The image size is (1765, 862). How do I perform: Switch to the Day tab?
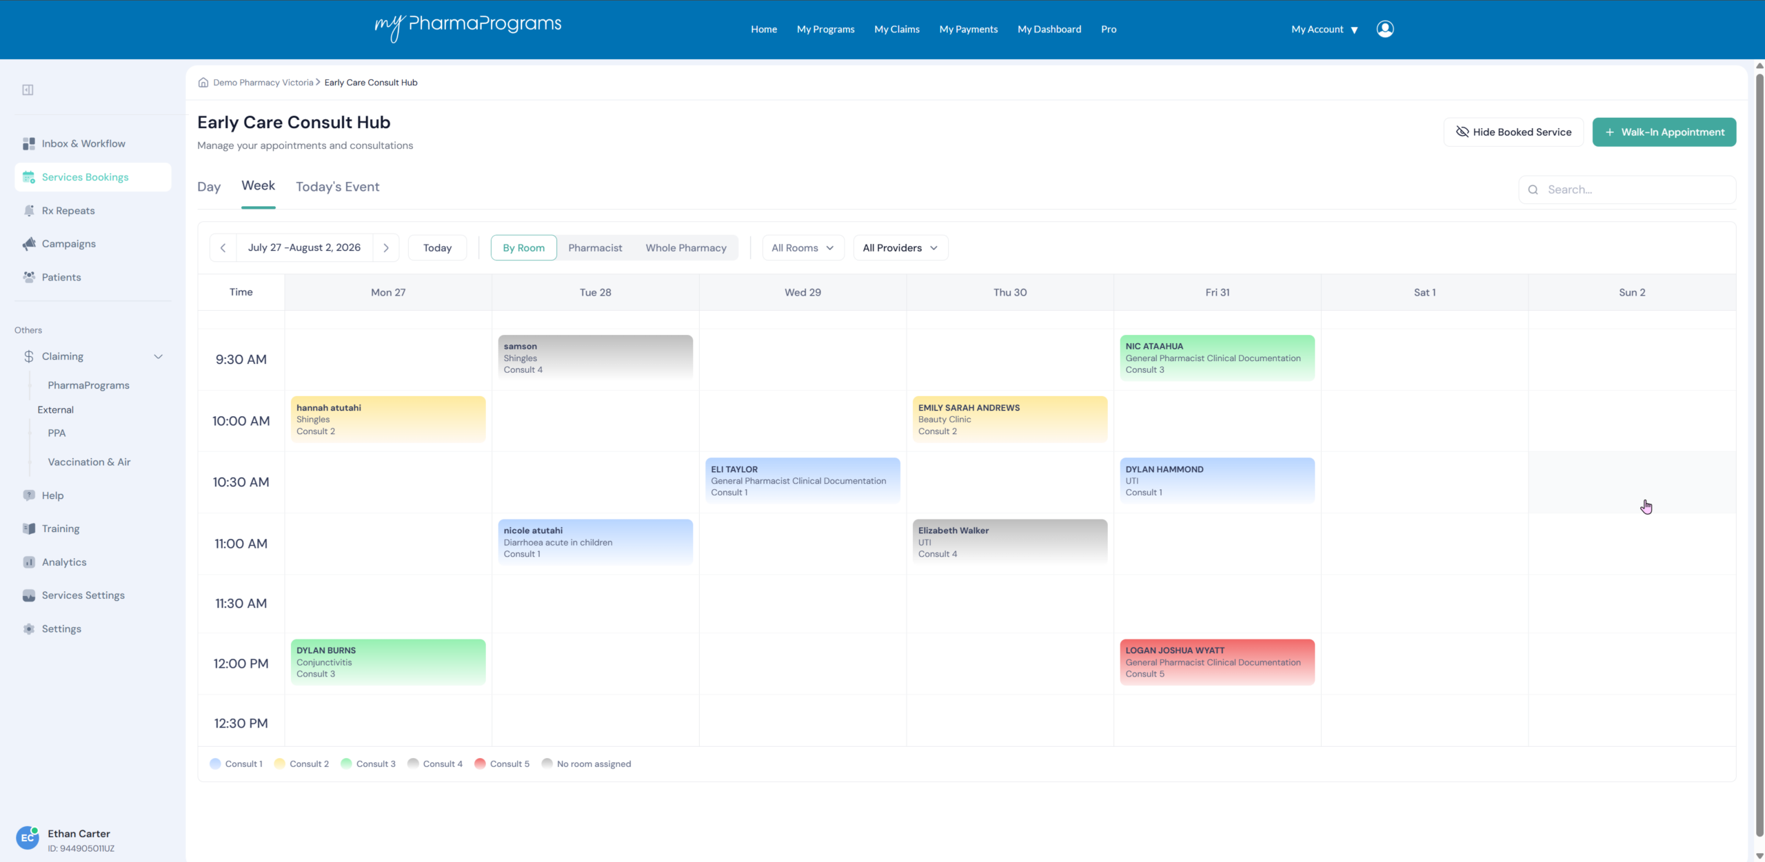click(209, 187)
